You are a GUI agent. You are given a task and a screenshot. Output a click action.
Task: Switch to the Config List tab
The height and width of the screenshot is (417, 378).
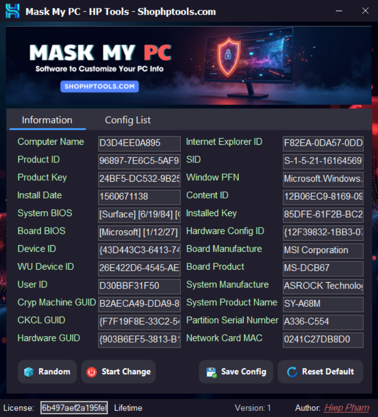click(x=128, y=120)
